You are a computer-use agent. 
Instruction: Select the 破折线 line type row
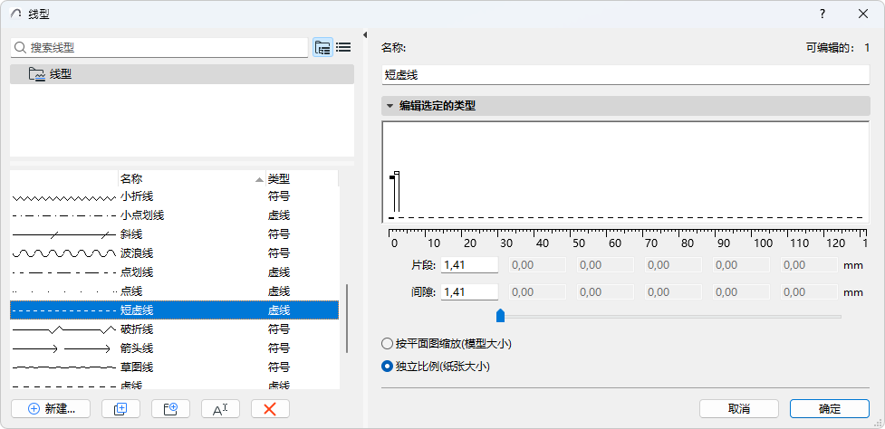click(175, 329)
